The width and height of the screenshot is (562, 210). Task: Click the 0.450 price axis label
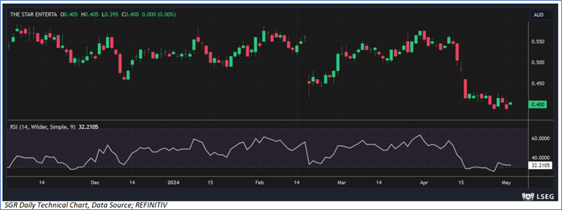click(x=539, y=84)
